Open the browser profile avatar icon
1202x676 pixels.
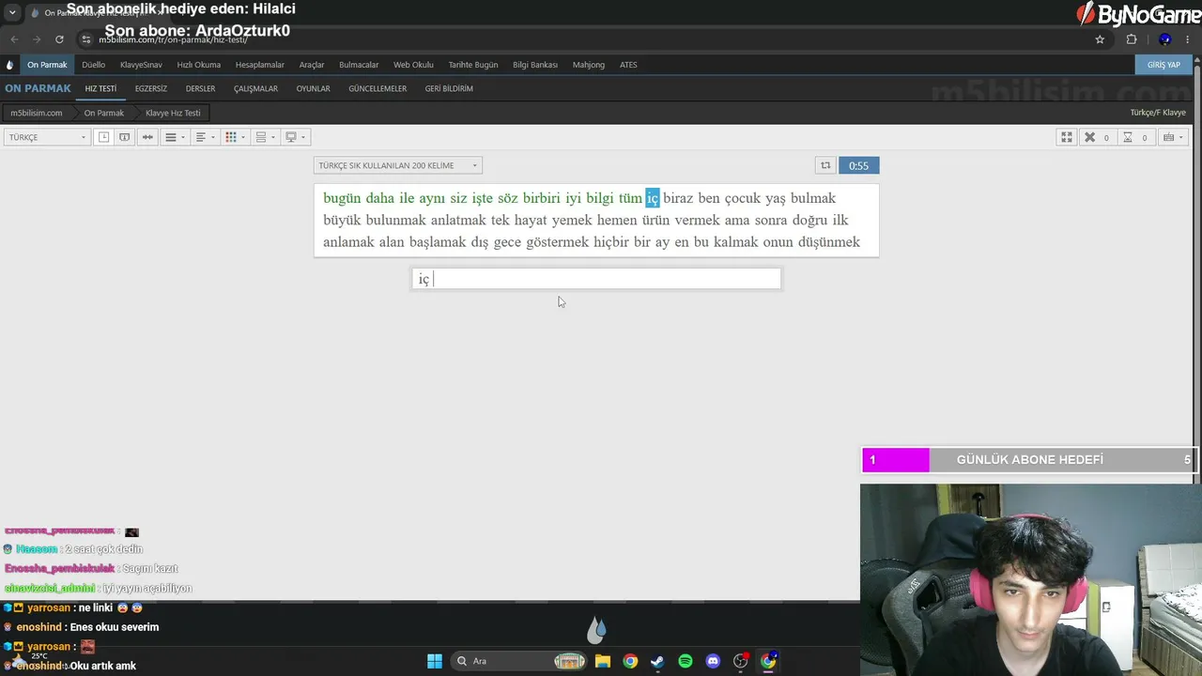click(x=1164, y=39)
